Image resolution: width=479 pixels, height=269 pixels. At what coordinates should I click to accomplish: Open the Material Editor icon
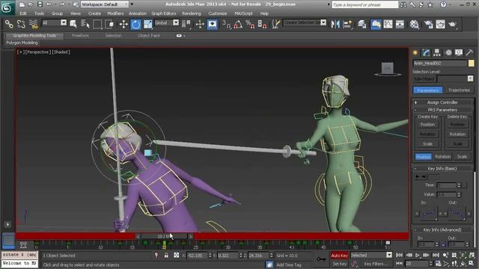(x=414, y=24)
